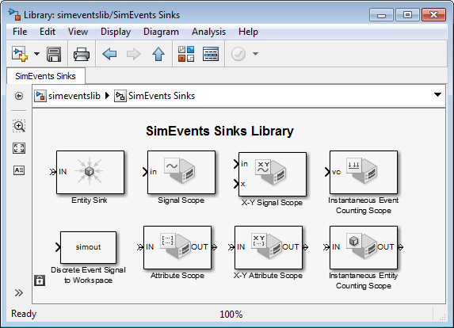Open the Model Explorer icon
454x328 pixels.
211,54
